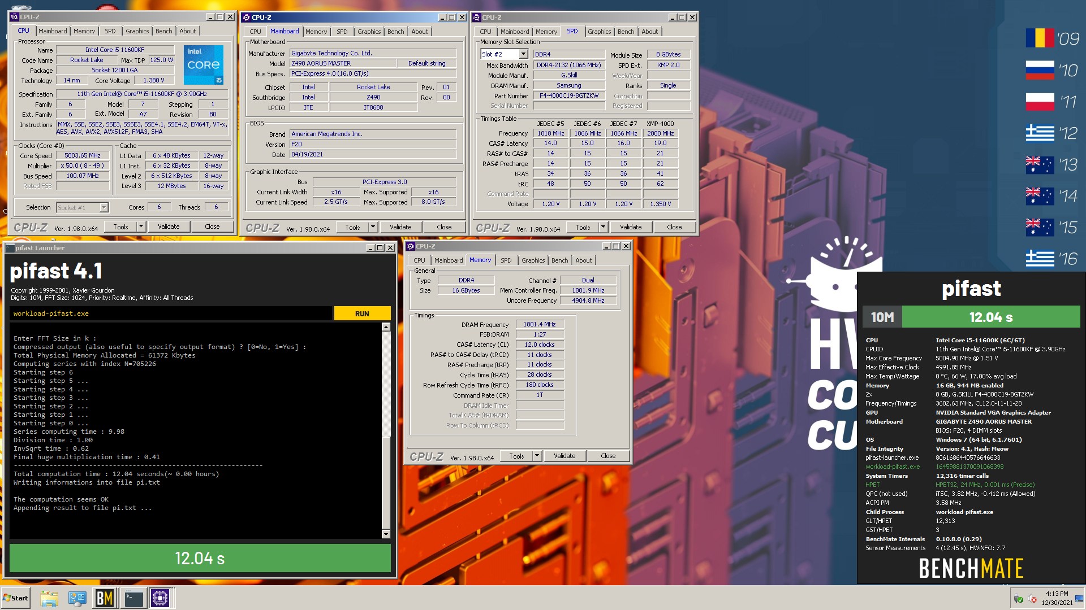1086x610 pixels.
Task: Click the DRAM Frequency 1801.4 MHz value
Action: coord(540,324)
